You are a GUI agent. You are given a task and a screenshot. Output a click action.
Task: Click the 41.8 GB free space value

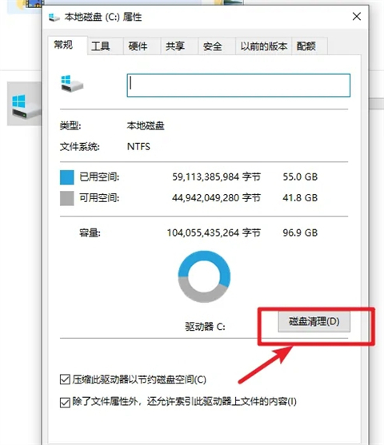(x=300, y=198)
